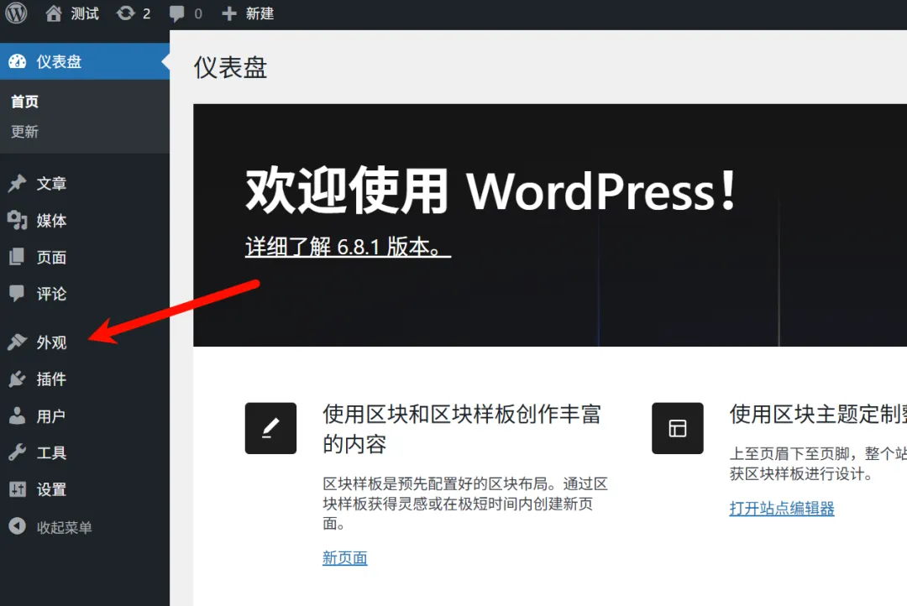Click the layout icon beside block theme heading

tap(678, 428)
